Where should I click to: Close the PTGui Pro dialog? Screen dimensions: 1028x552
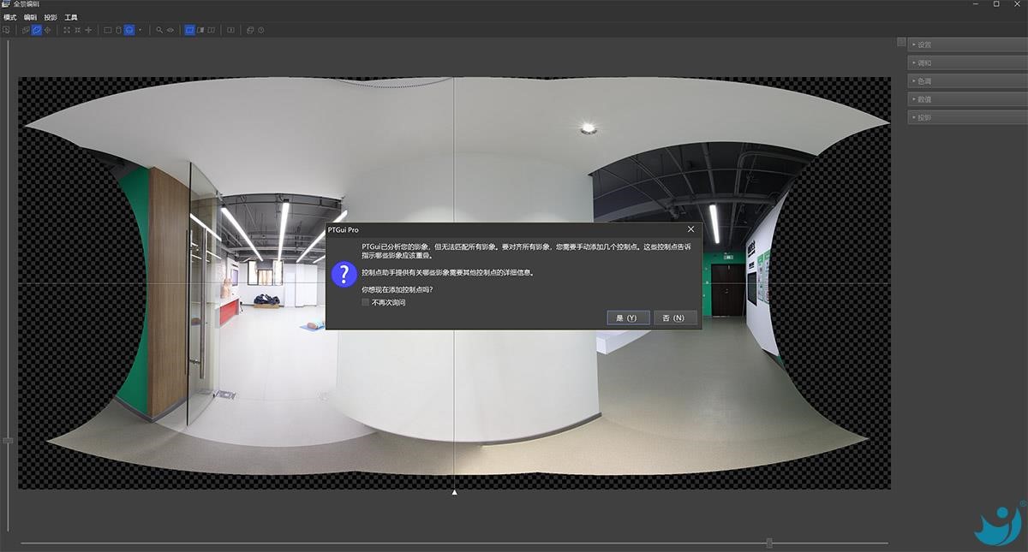click(x=690, y=229)
